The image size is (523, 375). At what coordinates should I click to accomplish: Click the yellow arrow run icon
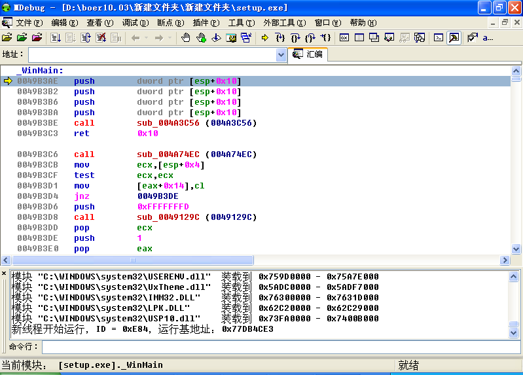[x=265, y=38]
